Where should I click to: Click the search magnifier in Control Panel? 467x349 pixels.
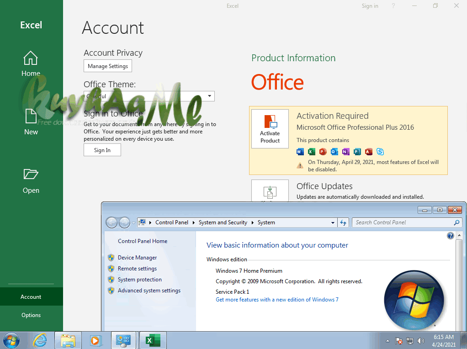pyautogui.click(x=456, y=222)
